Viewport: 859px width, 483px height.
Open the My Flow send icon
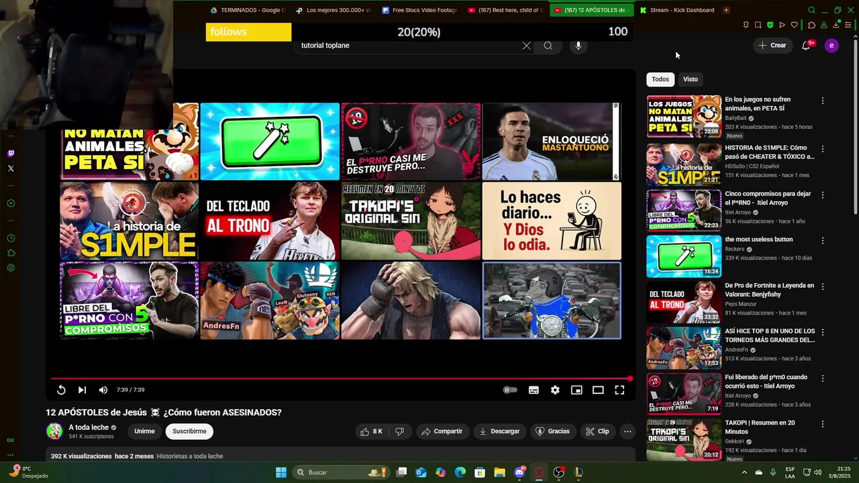[782, 25]
